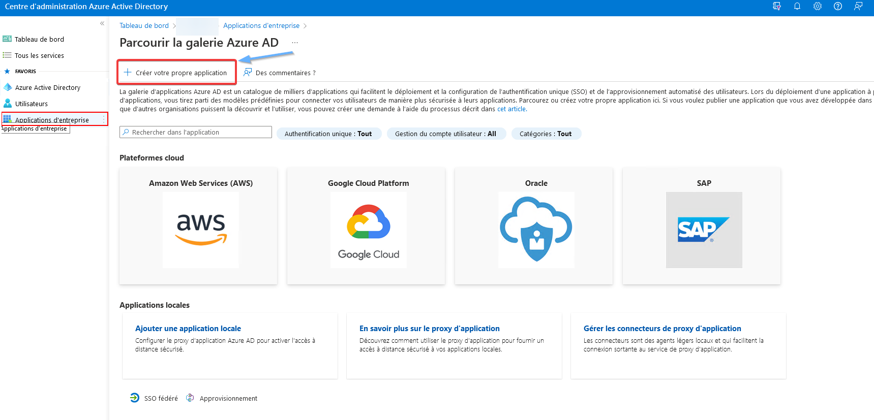The height and width of the screenshot is (420, 874).
Task: Open the directory and subscription filter icon
Action: coord(776,7)
